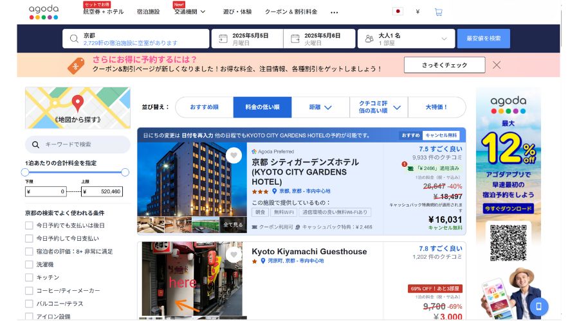Check the 洗濯機 filter
579x321 pixels.
coord(29,265)
